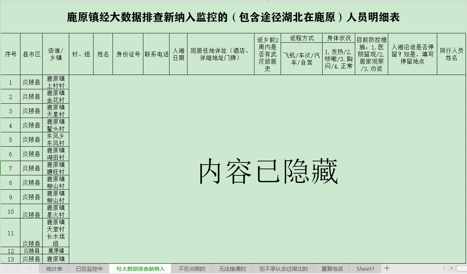Open the 无法接通的 sheet tab
The image size is (467, 274).
coord(232,269)
